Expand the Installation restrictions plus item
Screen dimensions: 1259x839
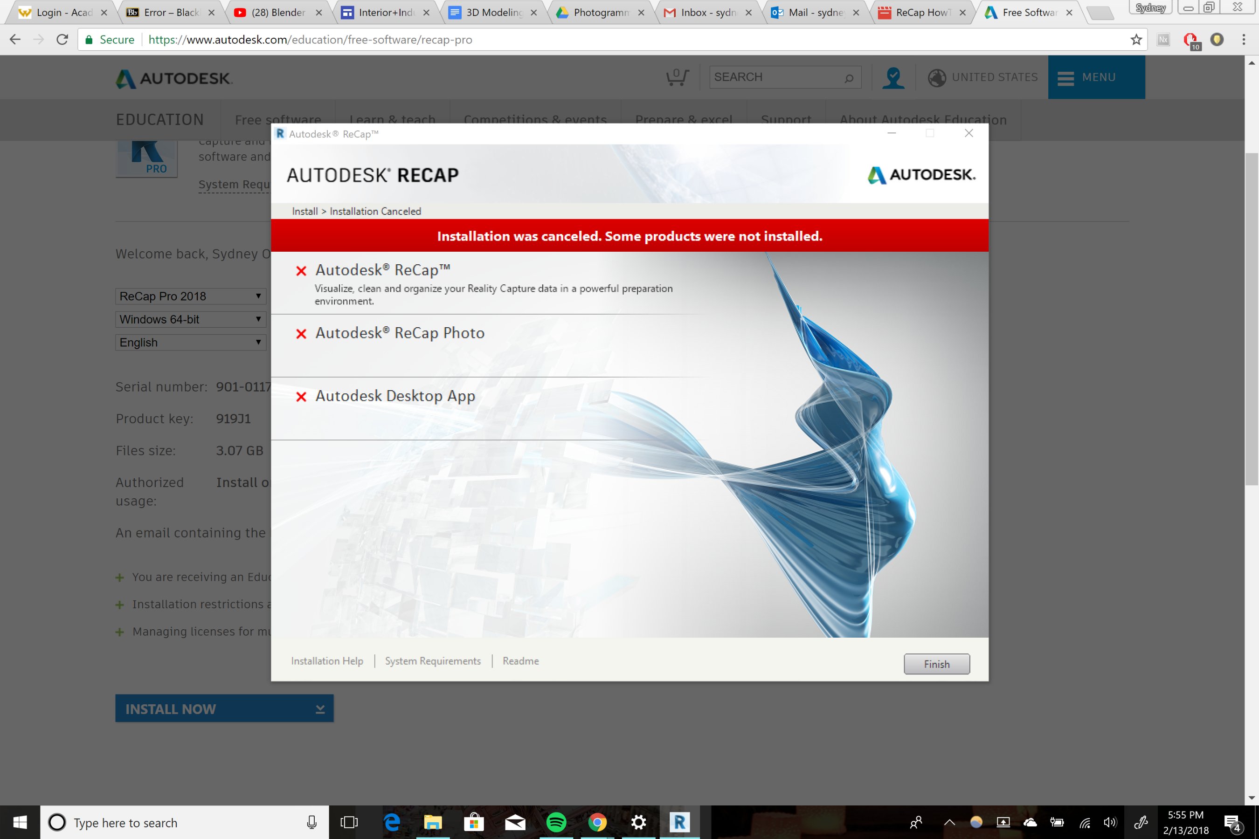coord(120,605)
